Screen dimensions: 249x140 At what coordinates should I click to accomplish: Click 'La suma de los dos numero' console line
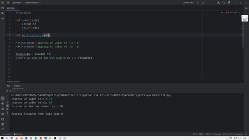click(x=37, y=106)
